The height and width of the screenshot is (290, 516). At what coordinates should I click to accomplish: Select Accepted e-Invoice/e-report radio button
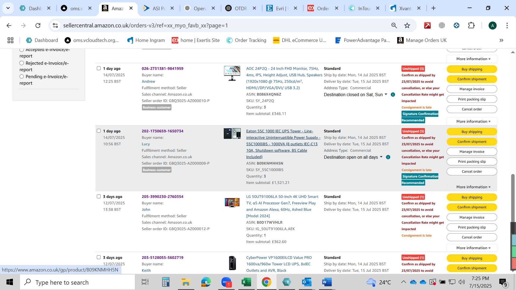[21, 50]
